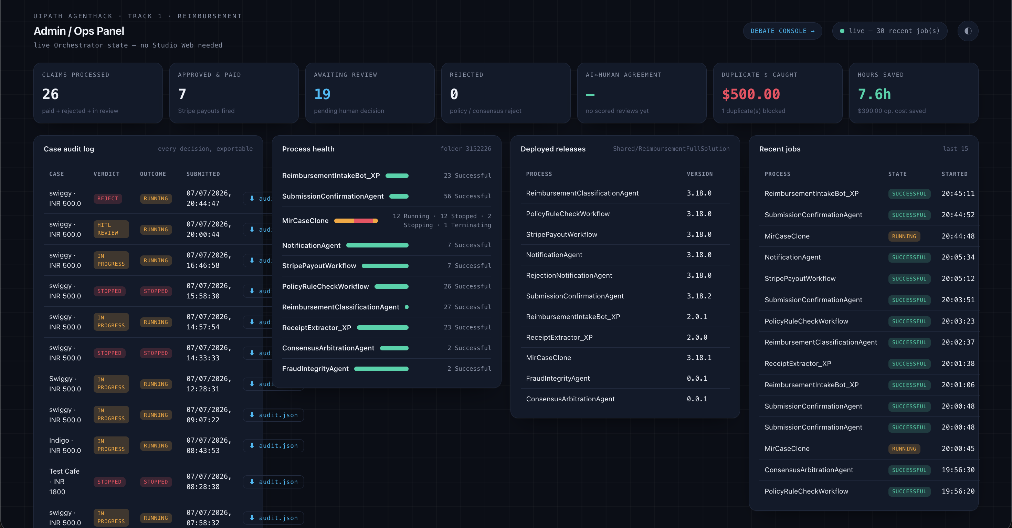Select ReceiptExtractor_XP job started 20:01:38
The width and height of the screenshot is (1012, 528).
point(869,363)
